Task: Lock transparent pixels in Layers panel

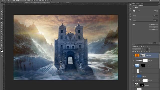Action: pyautogui.click(x=135, y=51)
